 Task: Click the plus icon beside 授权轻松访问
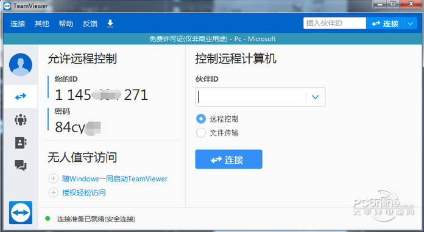[53, 192]
